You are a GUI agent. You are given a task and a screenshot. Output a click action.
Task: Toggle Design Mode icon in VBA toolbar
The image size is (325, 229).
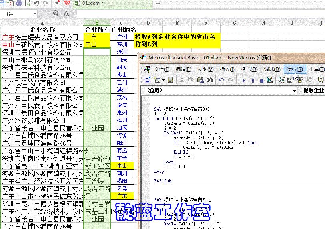tap(270, 80)
